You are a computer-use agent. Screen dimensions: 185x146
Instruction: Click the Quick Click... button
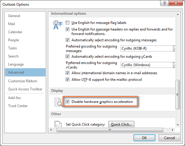pos(121,124)
